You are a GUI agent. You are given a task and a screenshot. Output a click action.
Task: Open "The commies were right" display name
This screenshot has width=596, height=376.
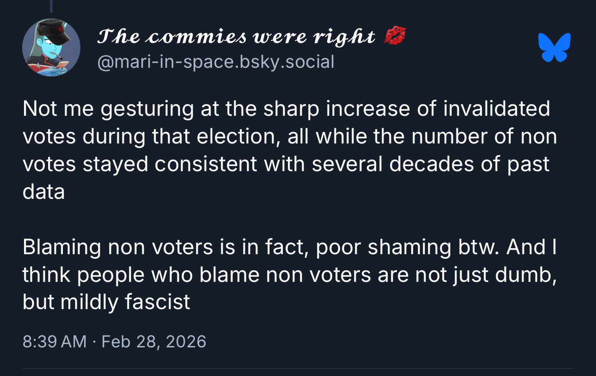tap(236, 36)
